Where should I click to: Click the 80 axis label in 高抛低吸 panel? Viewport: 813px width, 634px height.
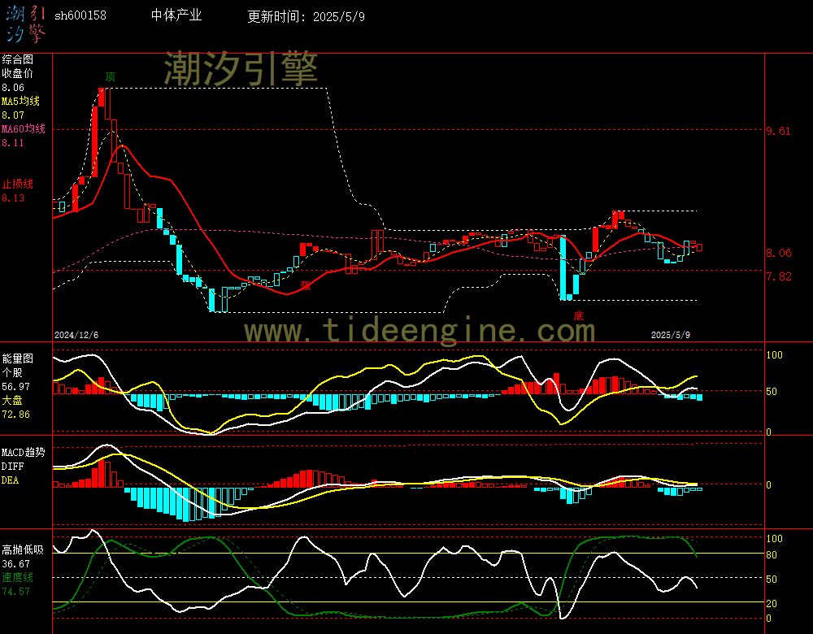pos(772,555)
